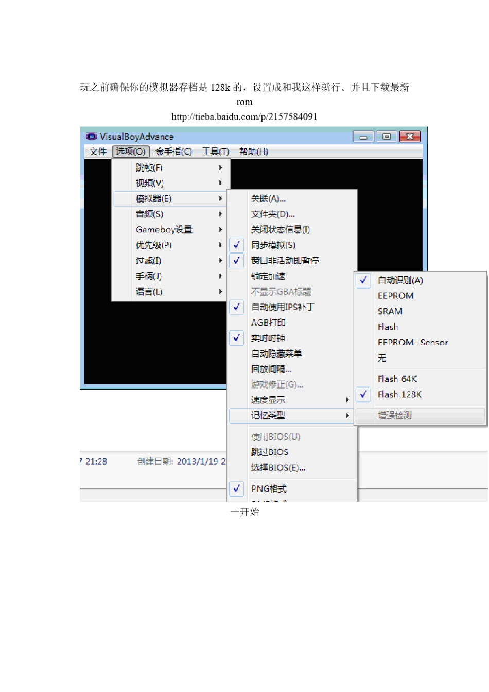Expand the 手柄(J) submenu
Image resolution: width=489 pixels, height=692 pixels.
tap(171, 276)
